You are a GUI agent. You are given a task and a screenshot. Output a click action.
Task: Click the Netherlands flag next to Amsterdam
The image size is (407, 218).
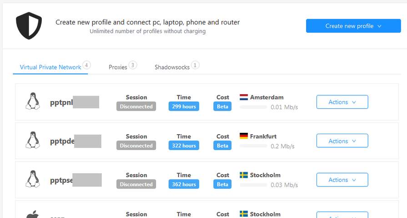coord(244,97)
